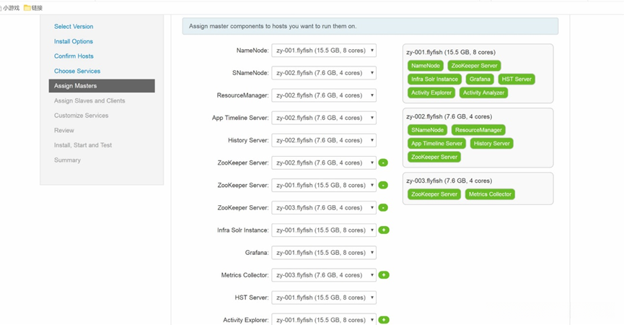Open the Install Options step
Viewport: 624px width, 325px height.
74,42
